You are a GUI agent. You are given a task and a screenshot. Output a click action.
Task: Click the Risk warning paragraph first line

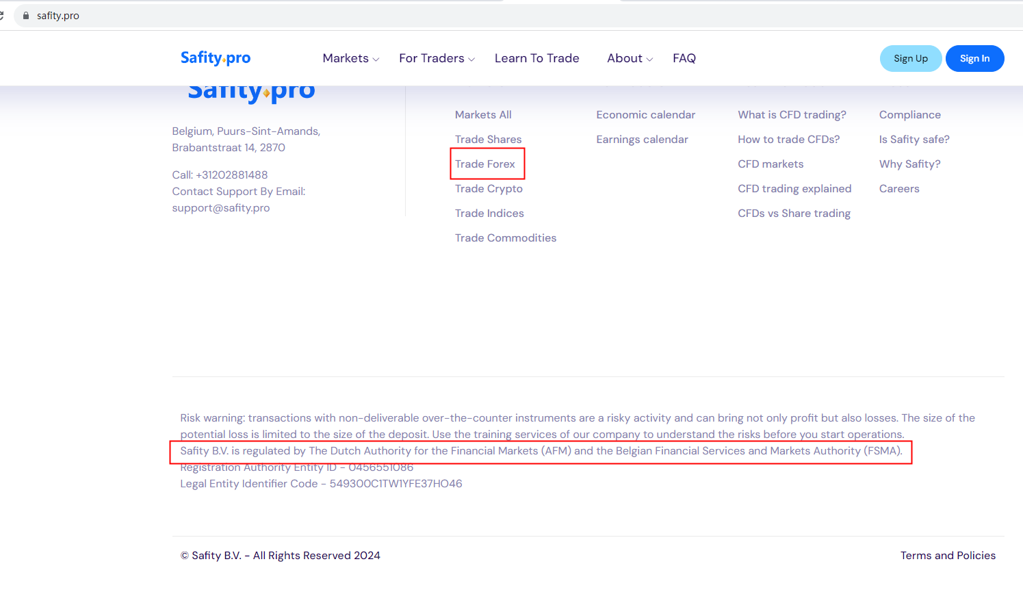[578, 418]
